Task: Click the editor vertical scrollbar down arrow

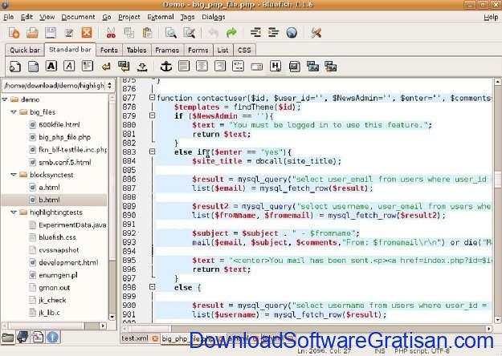Action: tap(497, 320)
